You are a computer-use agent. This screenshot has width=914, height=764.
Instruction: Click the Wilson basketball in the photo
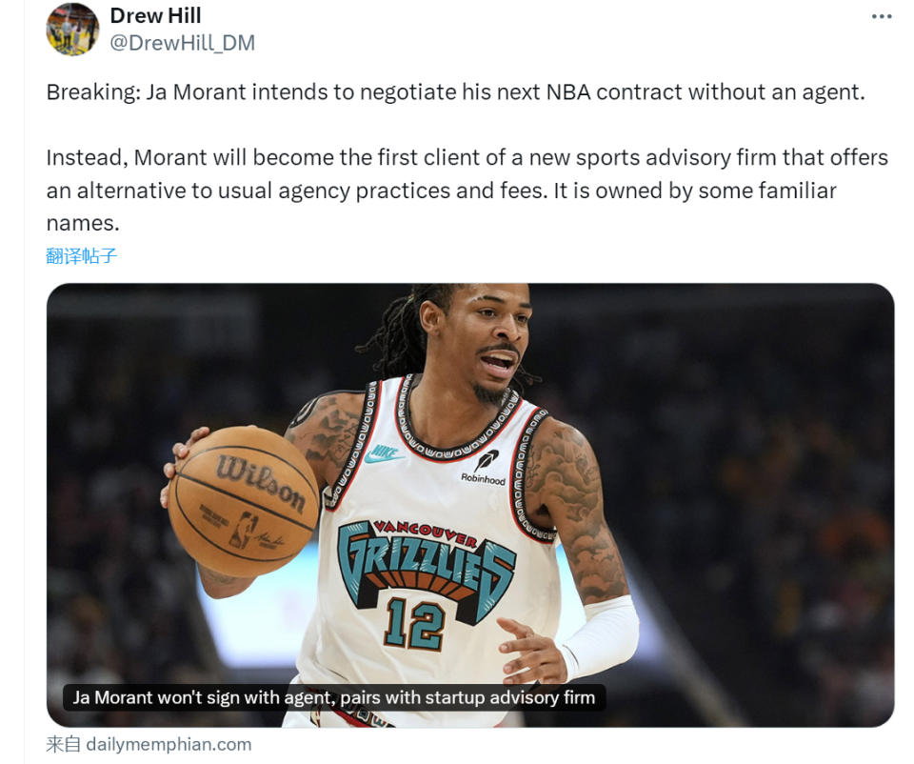pyautogui.click(x=244, y=501)
